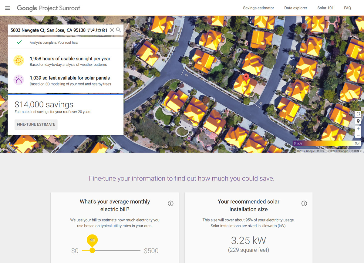Click the Shade to Sun color legend
This screenshot has width=364, height=263.
[x=327, y=143]
